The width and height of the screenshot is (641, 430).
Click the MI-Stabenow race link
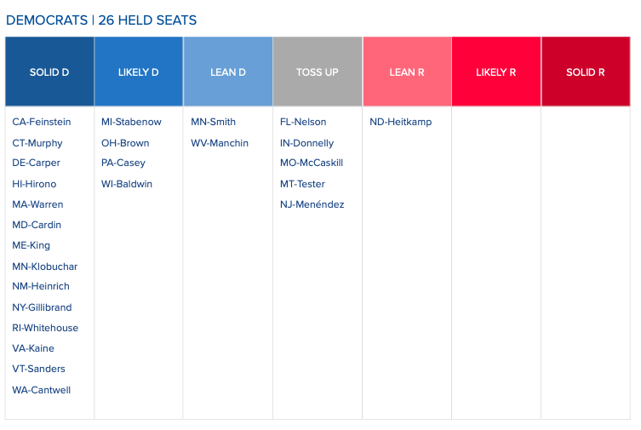pos(131,122)
